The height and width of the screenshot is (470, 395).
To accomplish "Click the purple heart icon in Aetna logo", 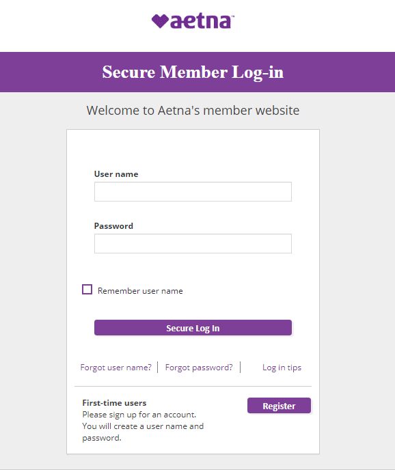I will 160,21.
